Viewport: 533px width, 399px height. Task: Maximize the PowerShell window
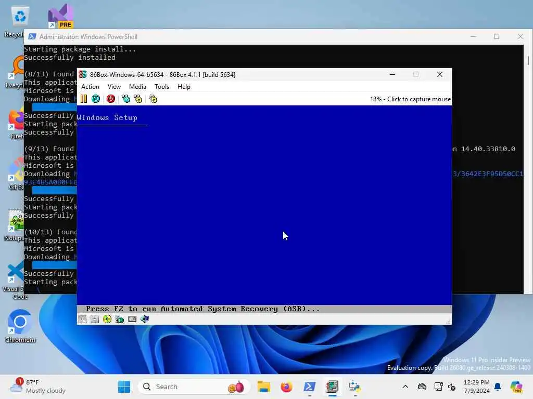pos(497,36)
